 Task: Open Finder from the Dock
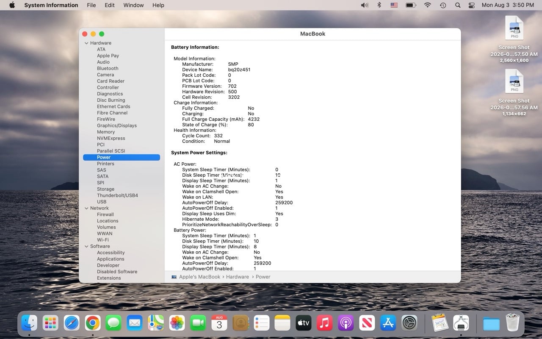tap(29, 323)
